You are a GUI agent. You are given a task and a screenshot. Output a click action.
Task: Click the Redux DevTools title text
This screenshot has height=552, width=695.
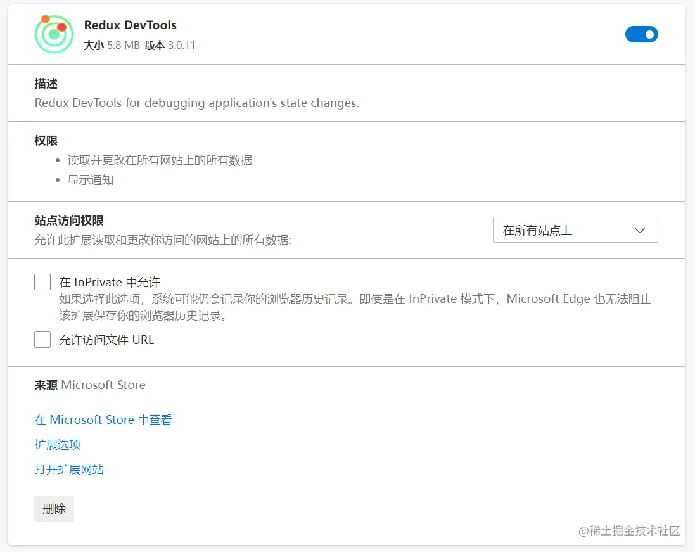point(131,25)
